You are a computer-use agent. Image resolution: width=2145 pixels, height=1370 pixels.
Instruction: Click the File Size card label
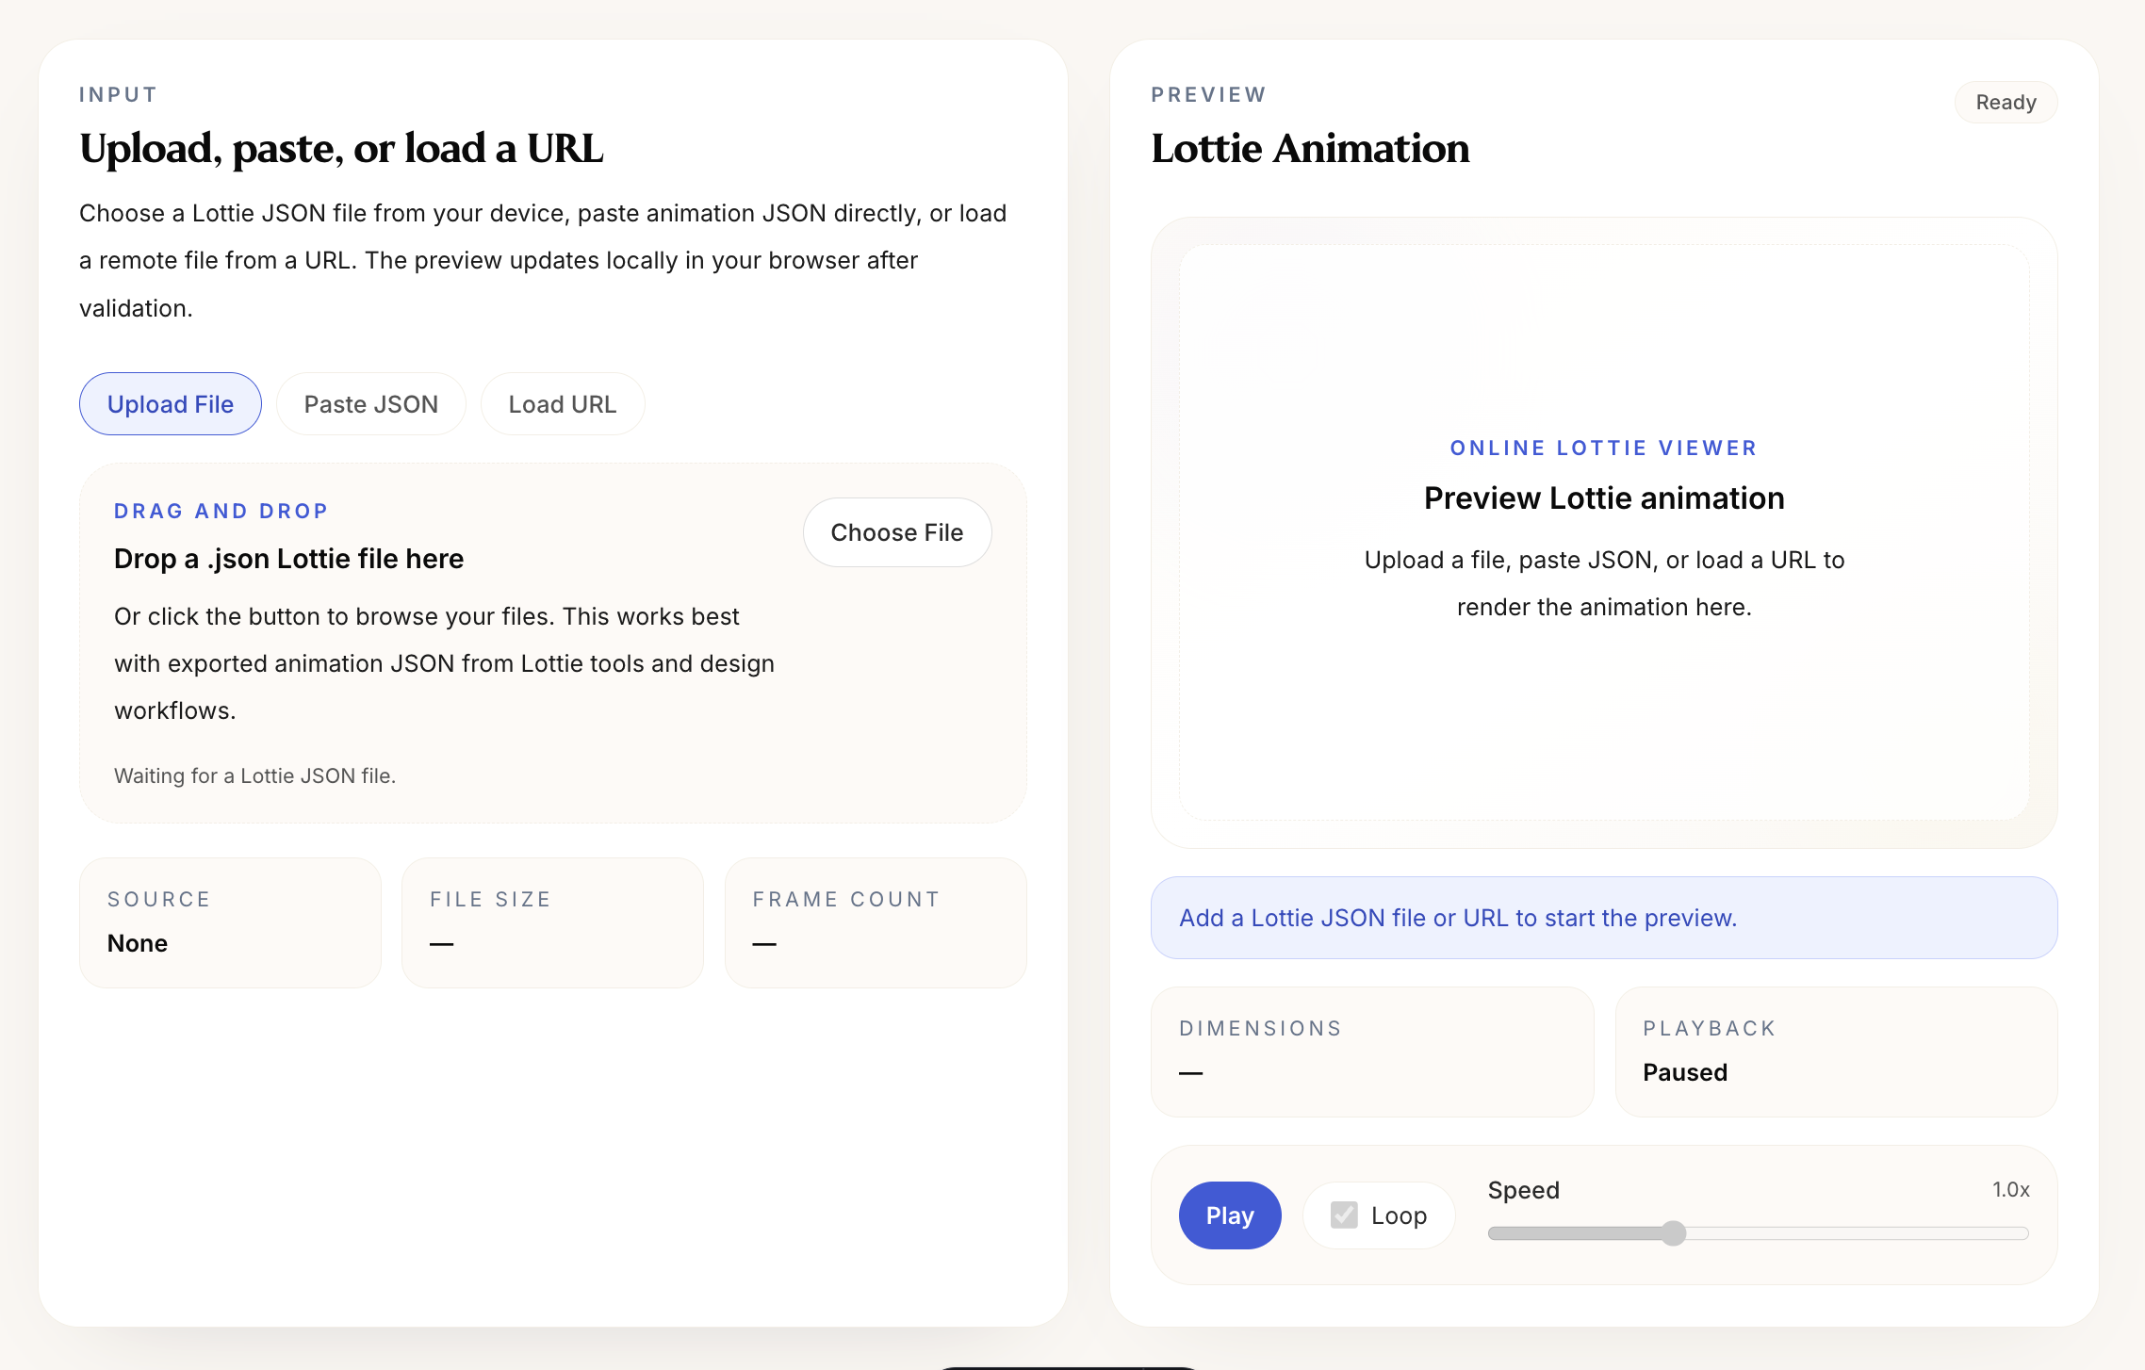pyautogui.click(x=490, y=899)
